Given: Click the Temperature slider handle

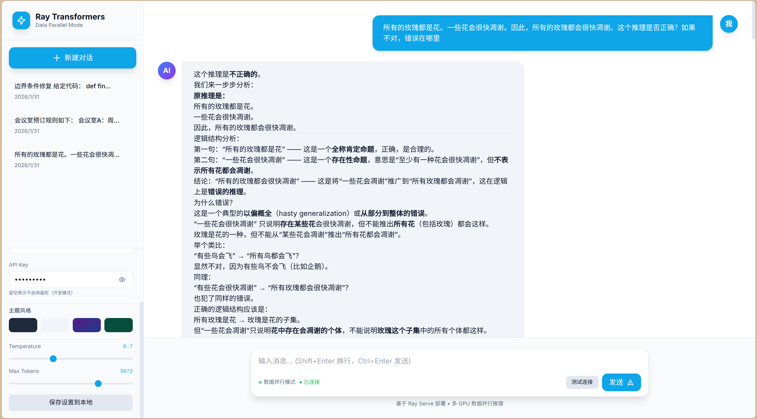Looking at the screenshot, I should [53, 359].
